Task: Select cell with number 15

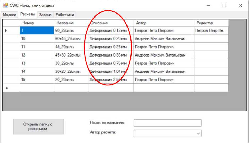Action: (37, 80)
